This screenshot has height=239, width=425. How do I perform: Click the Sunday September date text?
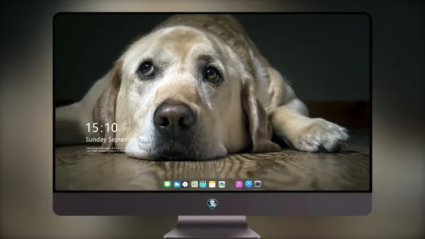pos(117,139)
